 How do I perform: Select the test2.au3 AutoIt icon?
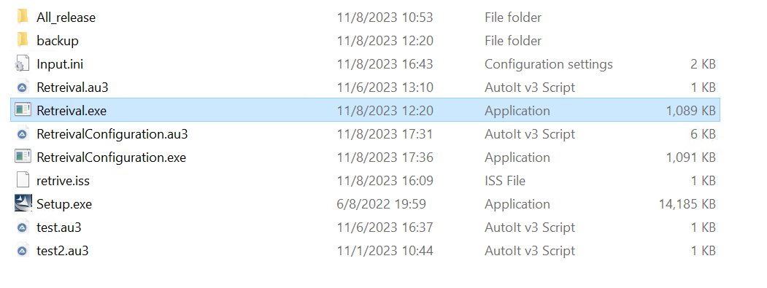(x=22, y=251)
